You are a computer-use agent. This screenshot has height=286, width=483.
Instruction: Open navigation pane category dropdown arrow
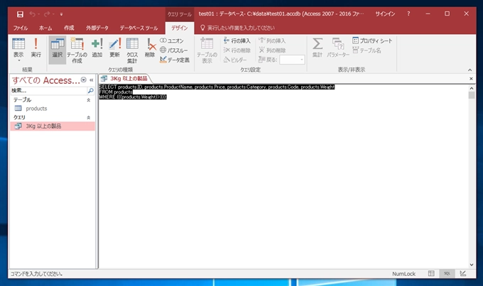84,80
